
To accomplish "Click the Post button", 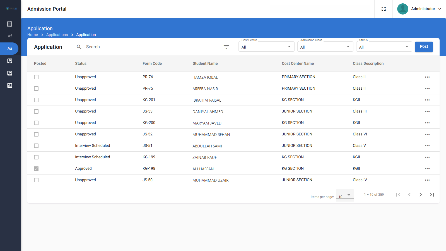I will pos(424,47).
